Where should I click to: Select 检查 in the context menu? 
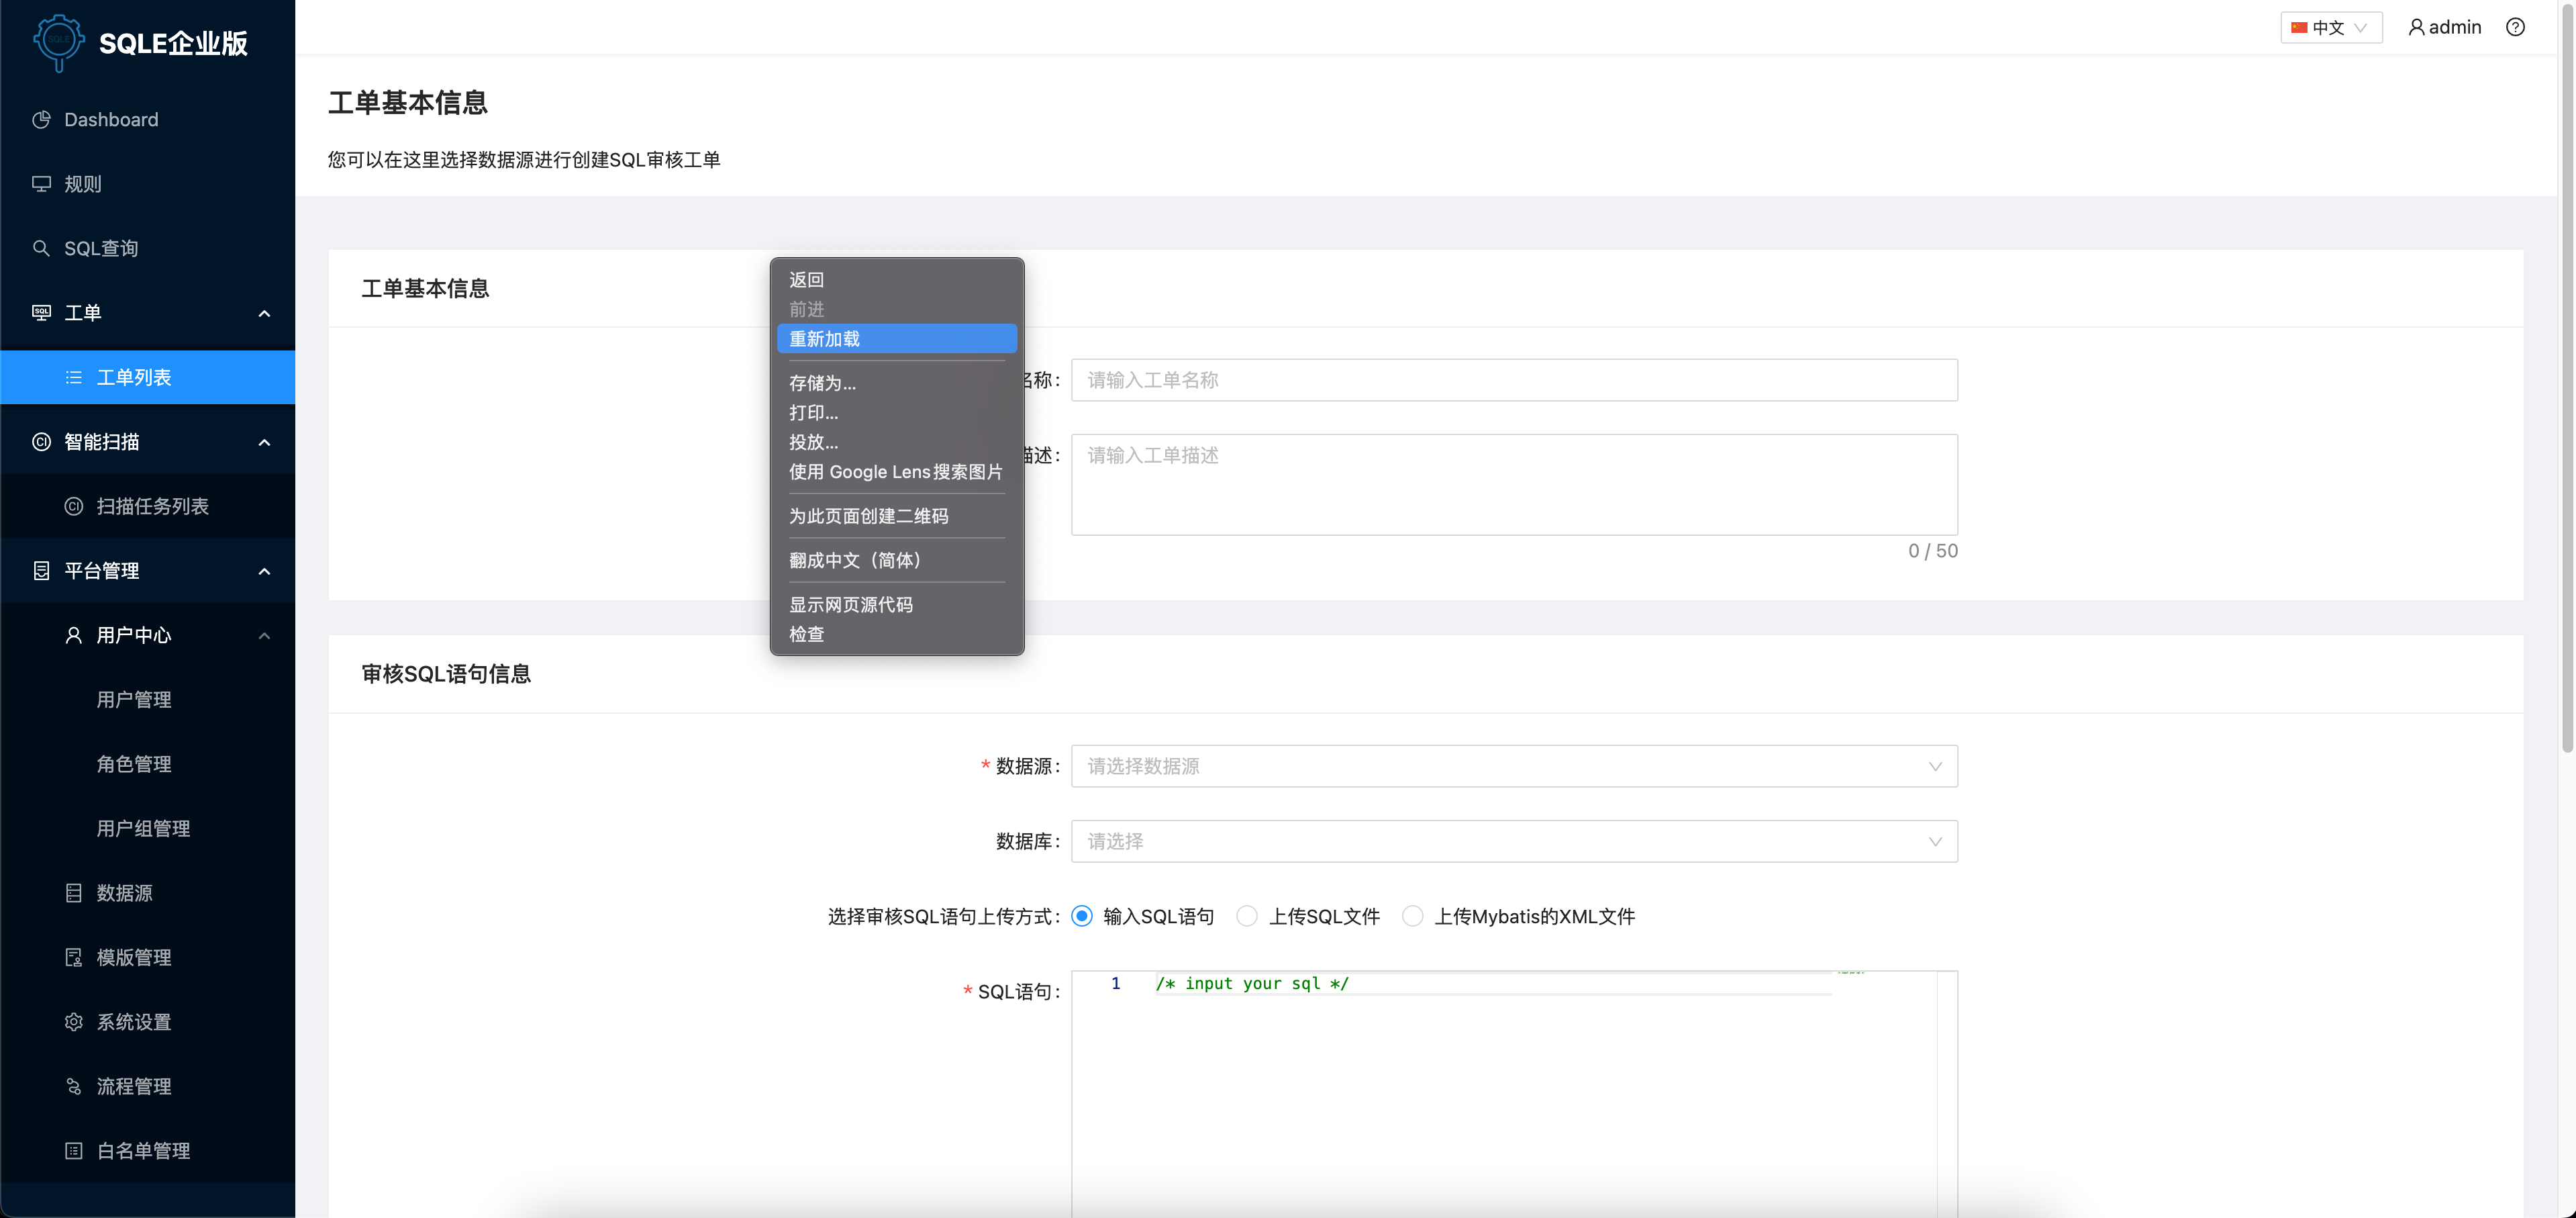pyautogui.click(x=806, y=633)
